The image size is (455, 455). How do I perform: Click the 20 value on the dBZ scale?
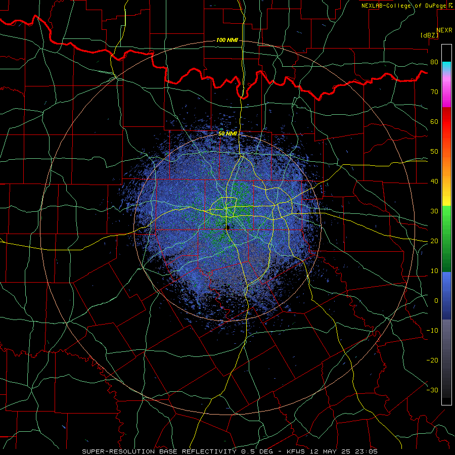[434, 241]
